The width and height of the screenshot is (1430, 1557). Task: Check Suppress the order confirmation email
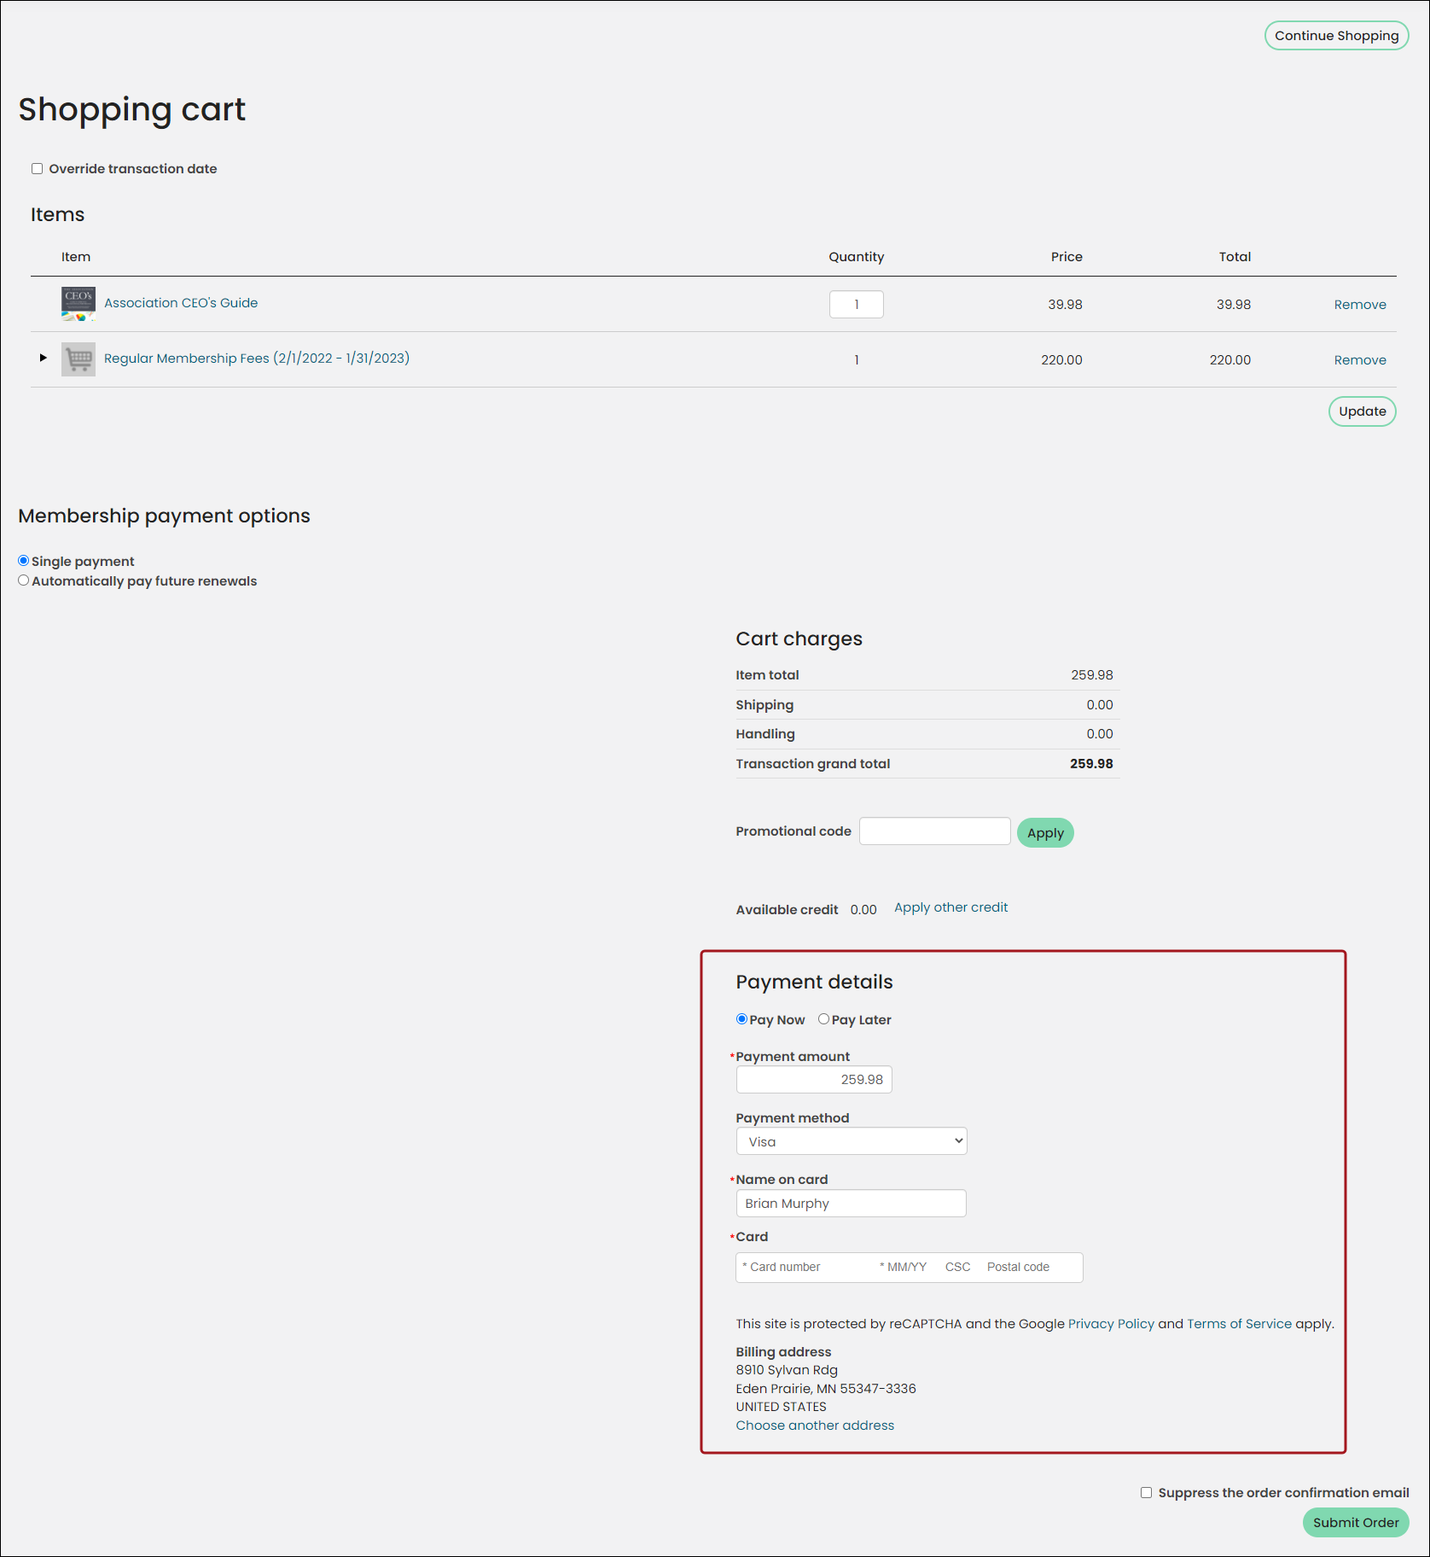(x=1147, y=1493)
